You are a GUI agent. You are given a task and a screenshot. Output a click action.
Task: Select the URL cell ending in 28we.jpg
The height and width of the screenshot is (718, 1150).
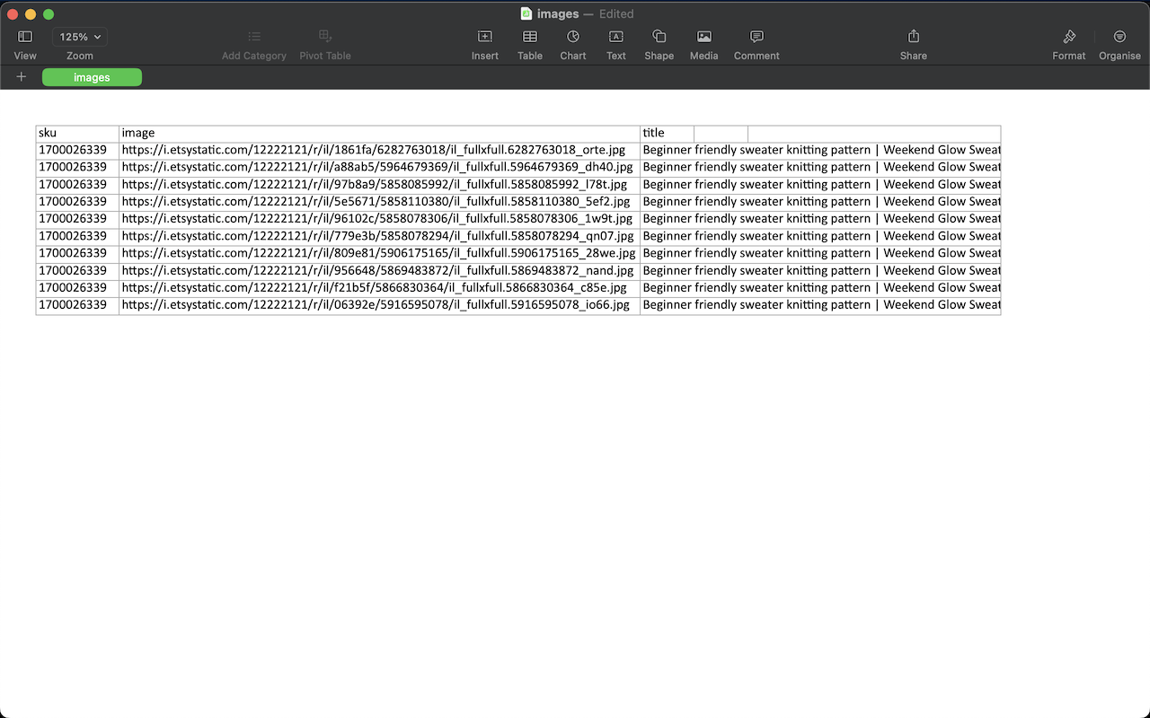click(379, 253)
